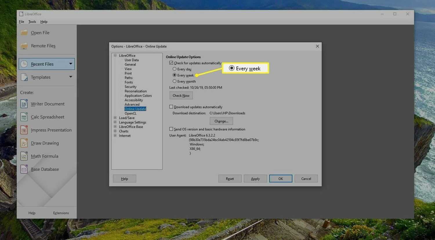
Task: Select View in options tree
Action: [128, 69]
